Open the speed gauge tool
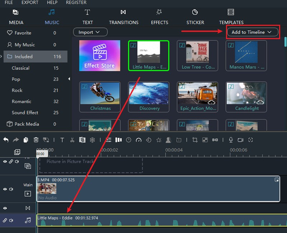This screenshot has width=287, height=233. tap(138, 140)
